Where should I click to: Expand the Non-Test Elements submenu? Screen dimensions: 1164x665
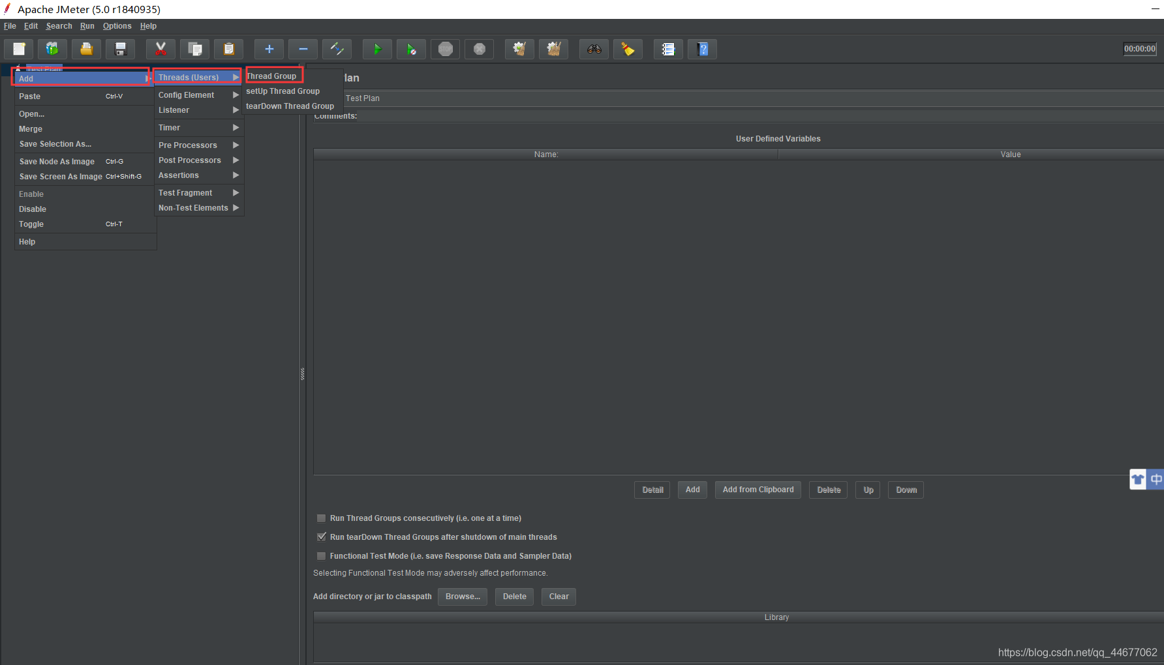tap(198, 208)
